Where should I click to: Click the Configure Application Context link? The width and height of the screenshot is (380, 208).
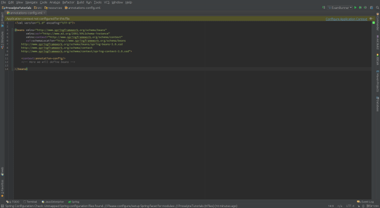(x=346, y=18)
